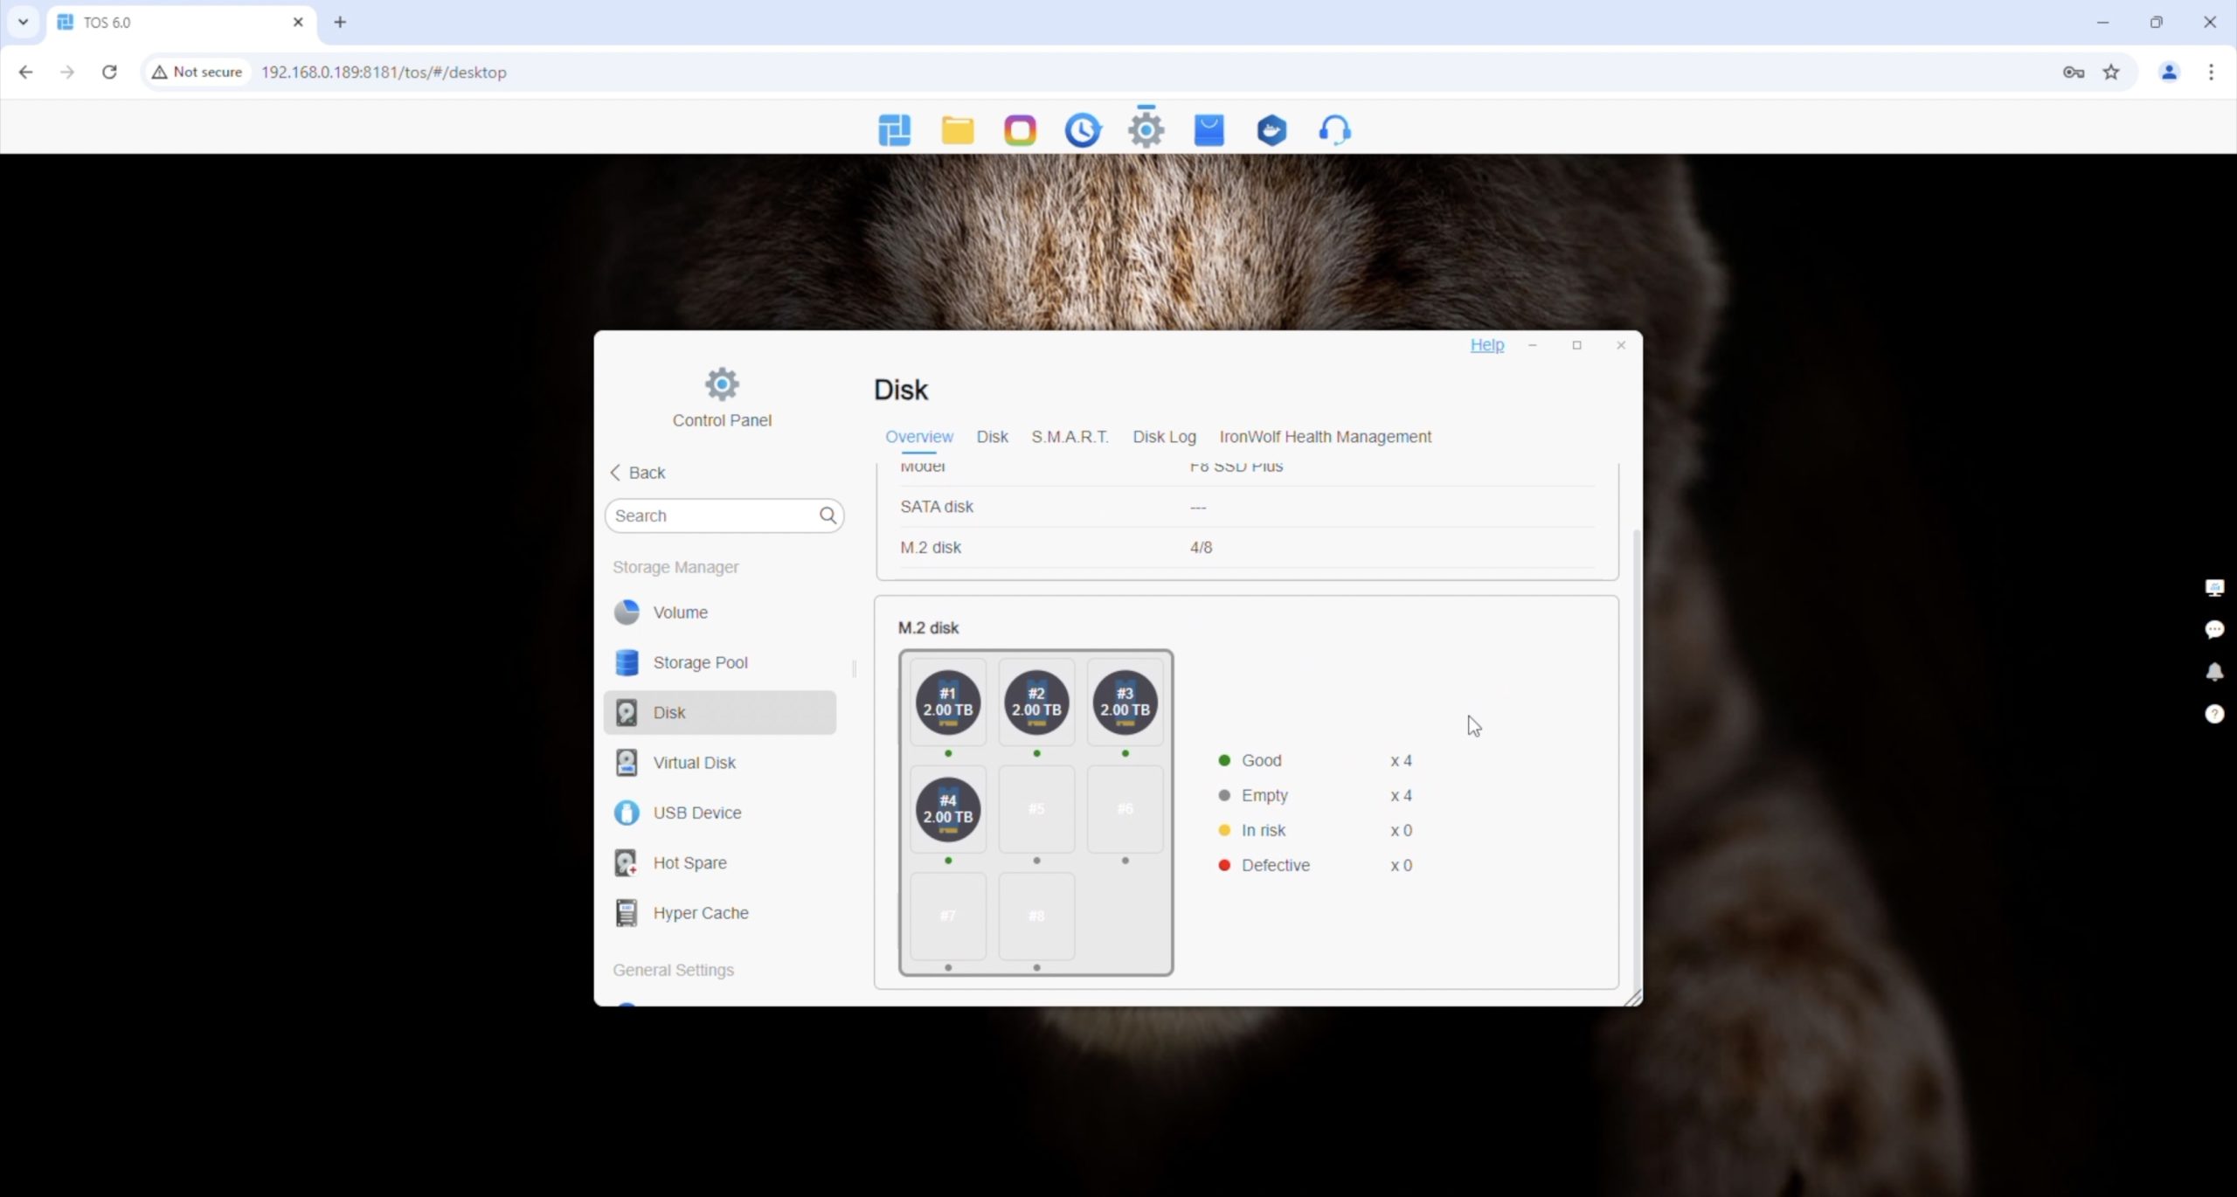
Task: Switch to the S.M.A.R.T. tab
Action: click(x=1070, y=437)
